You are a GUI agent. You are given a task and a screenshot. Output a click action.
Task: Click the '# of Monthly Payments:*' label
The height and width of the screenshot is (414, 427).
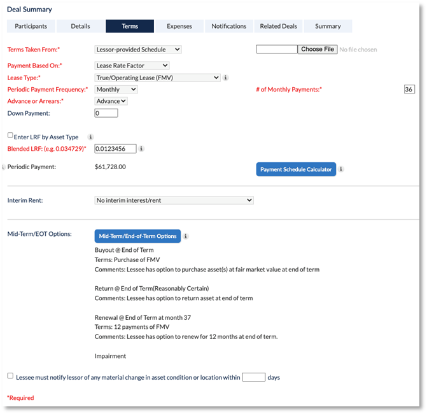[289, 90]
